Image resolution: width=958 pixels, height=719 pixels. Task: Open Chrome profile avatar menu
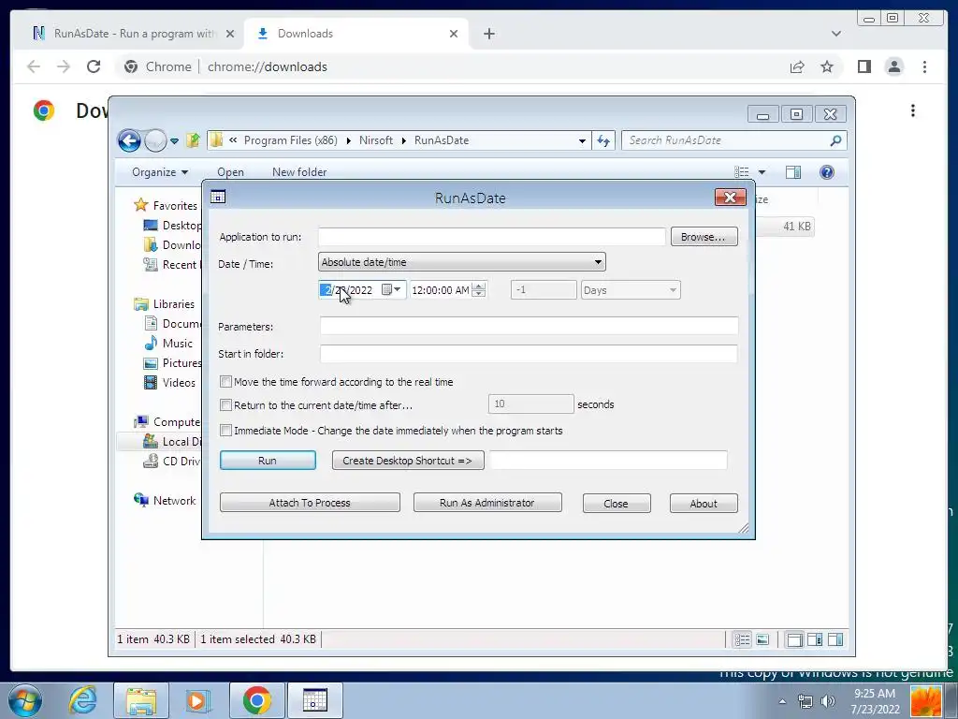pyautogui.click(x=893, y=66)
